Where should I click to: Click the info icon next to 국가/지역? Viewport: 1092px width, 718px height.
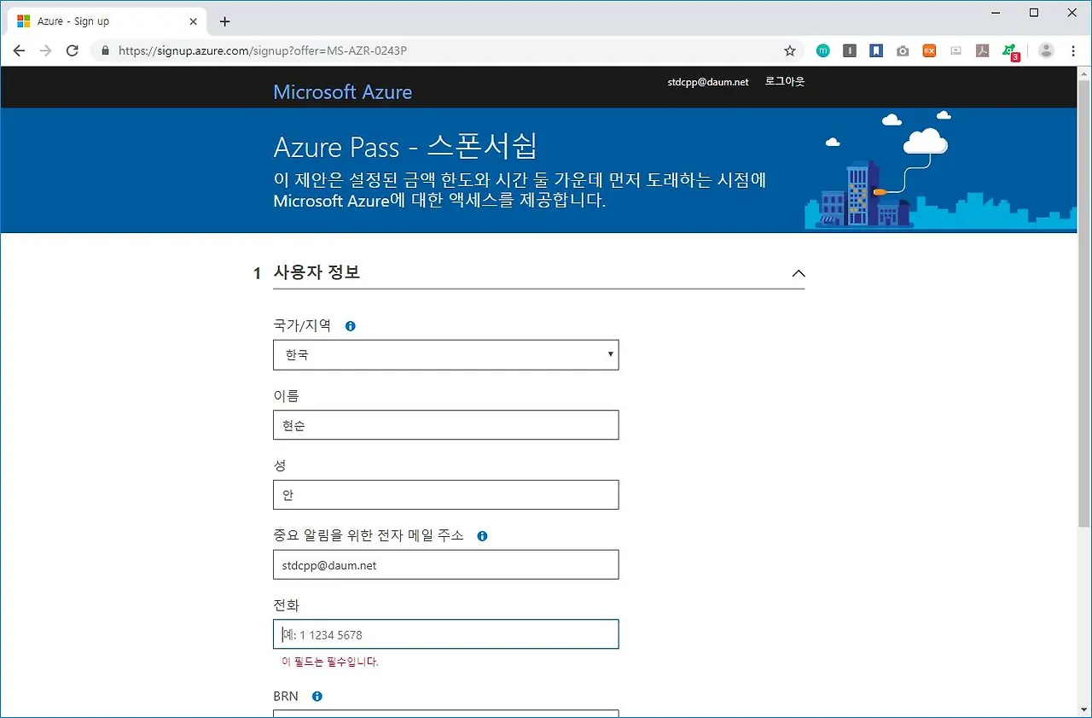350,325
